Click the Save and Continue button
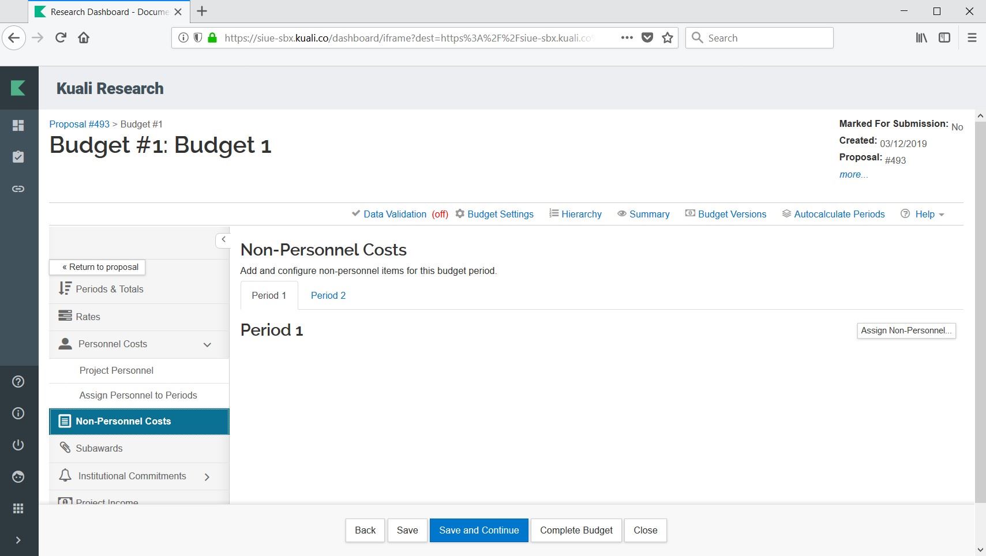Viewport: 986px width, 556px height. click(478, 530)
